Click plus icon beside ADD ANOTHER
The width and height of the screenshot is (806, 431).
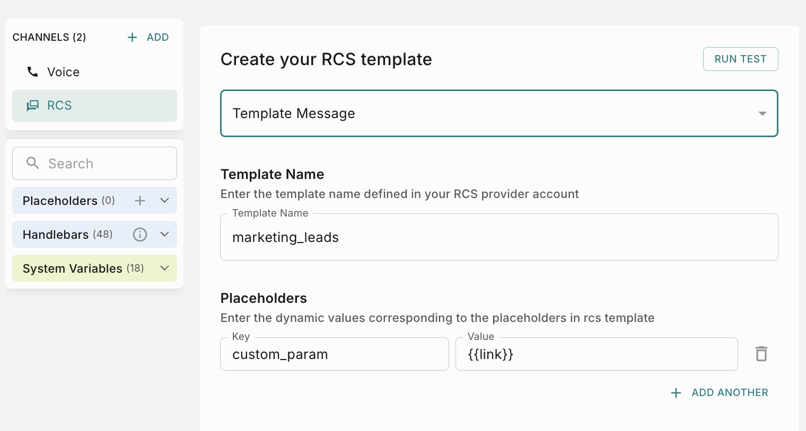676,393
